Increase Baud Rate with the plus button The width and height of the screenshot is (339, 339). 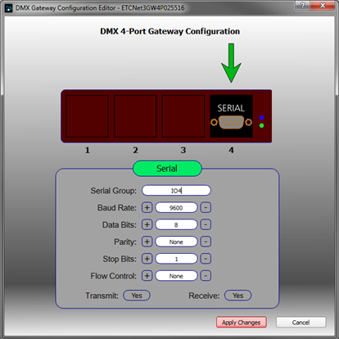click(x=147, y=208)
